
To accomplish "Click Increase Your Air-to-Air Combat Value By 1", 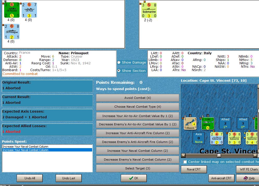I will click(138, 116).
